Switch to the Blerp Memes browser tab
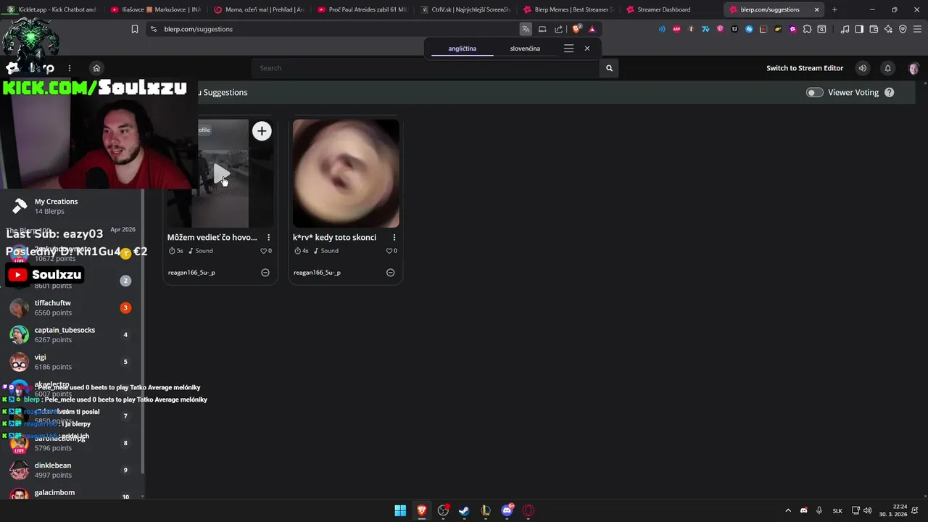Image resolution: width=928 pixels, height=522 pixels. tap(568, 9)
